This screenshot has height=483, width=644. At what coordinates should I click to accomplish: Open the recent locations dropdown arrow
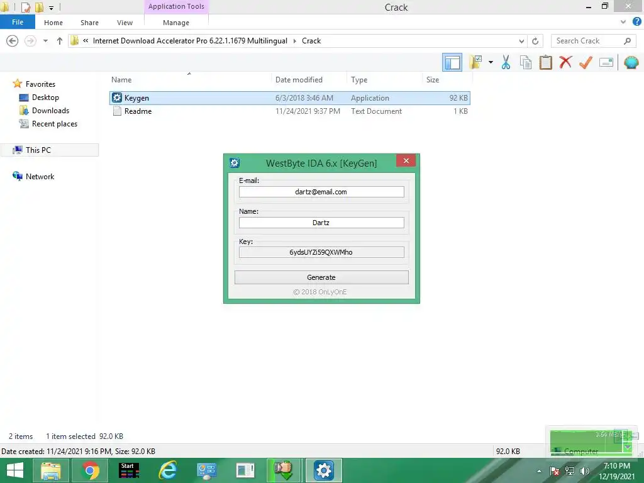tap(45, 41)
